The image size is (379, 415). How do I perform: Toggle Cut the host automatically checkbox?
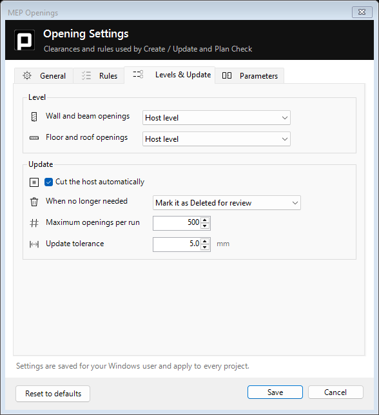pyautogui.click(x=49, y=182)
